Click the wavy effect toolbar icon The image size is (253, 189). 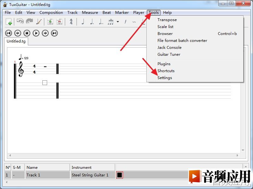click(x=134, y=22)
